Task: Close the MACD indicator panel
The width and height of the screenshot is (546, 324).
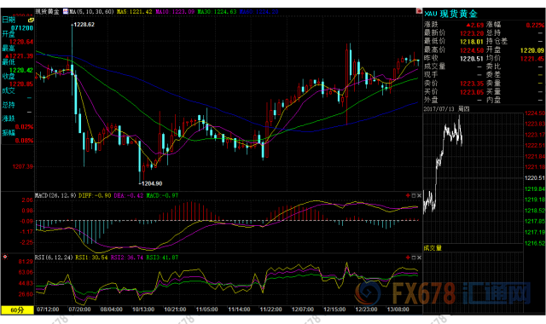Action: click(x=419, y=195)
